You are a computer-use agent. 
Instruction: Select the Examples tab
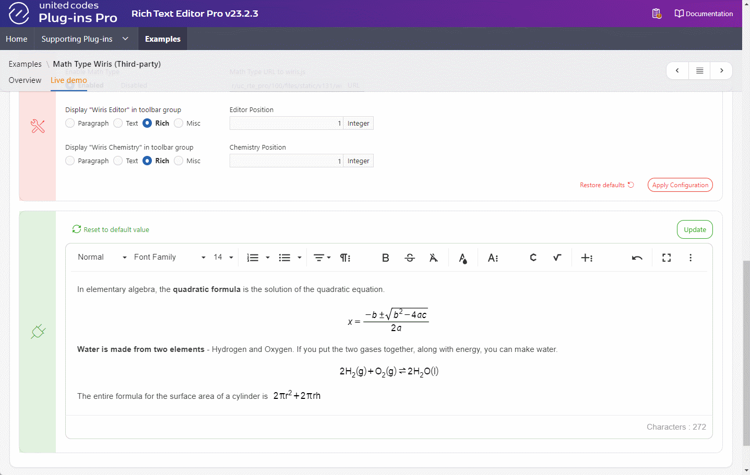(163, 39)
